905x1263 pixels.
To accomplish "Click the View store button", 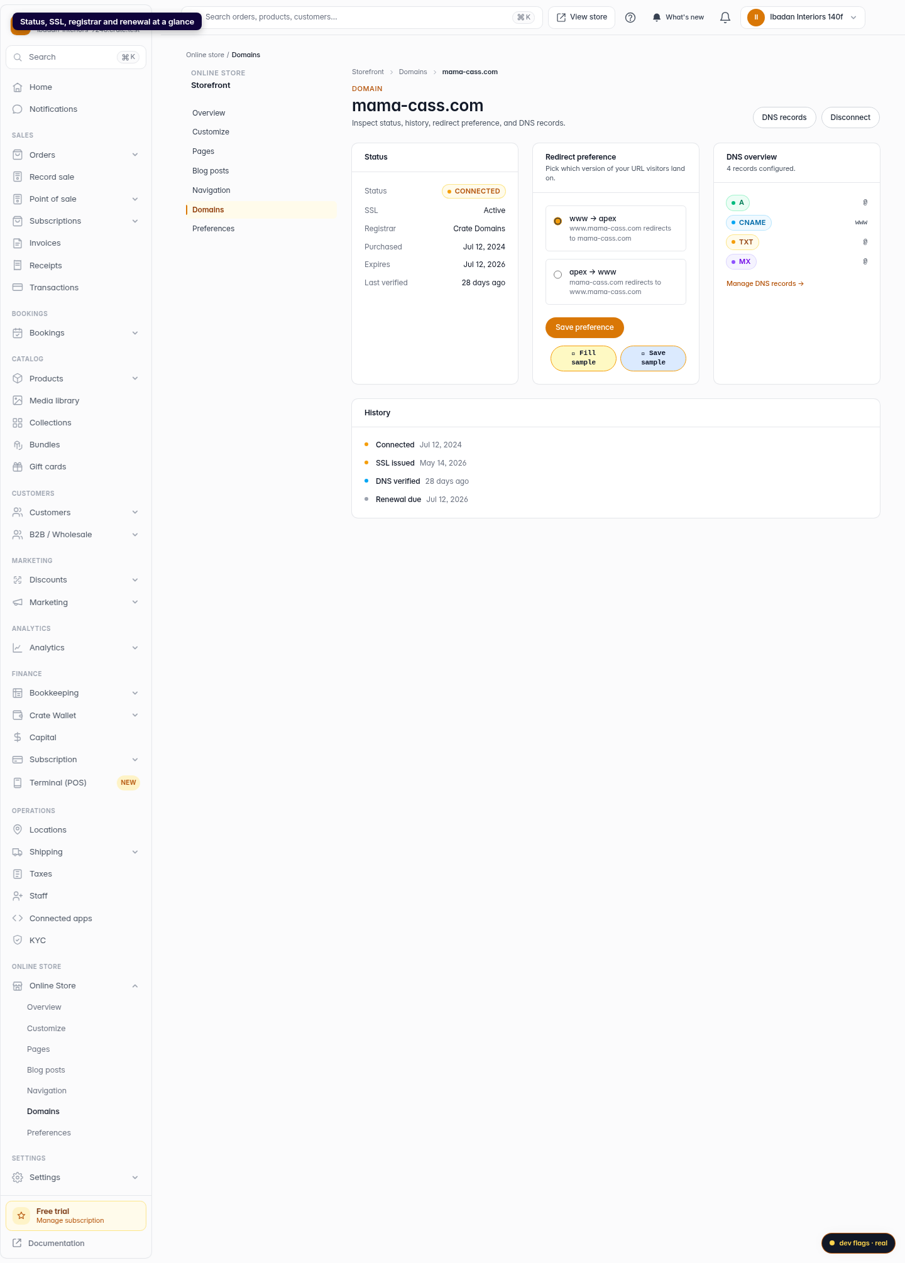I will [x=581, y=18].
